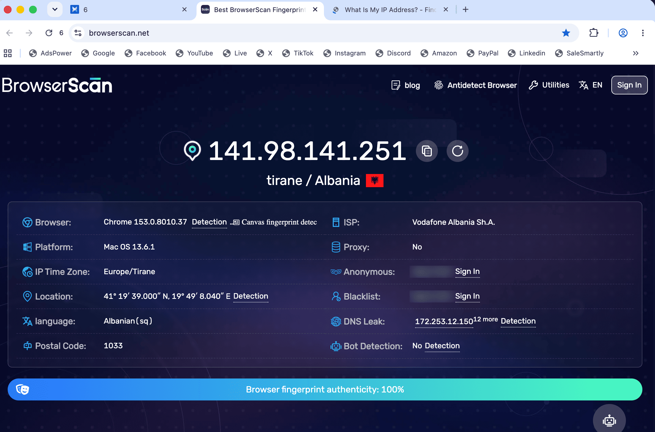
Task: Expand the tab search dropdown arrow
Action: tap(55, 10)
